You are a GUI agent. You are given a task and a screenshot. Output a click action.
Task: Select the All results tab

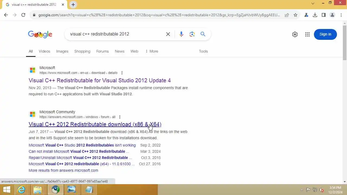tap(31, 51)
